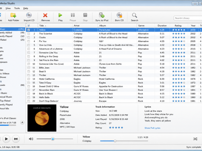Screen dimensions: 202x151
Task: Click Guns N' Roses artist for November Rain
Action: pos(81,90)
